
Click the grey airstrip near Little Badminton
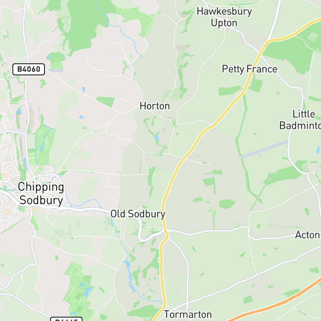(265, 149)
